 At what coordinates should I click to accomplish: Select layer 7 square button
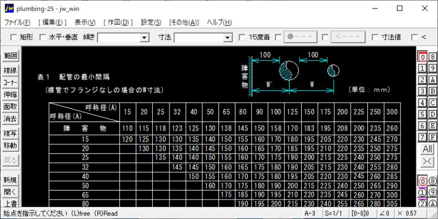coord(423,137)
